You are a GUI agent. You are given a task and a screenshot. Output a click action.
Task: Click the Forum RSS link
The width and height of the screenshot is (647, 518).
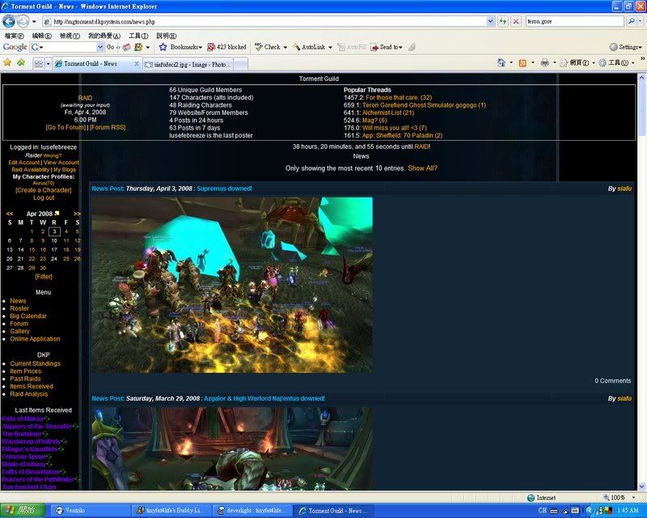pyautogui.click(x=108, y=127)
